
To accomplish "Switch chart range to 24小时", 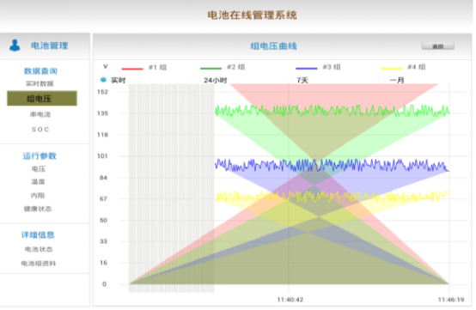I will tap(197, 80).
